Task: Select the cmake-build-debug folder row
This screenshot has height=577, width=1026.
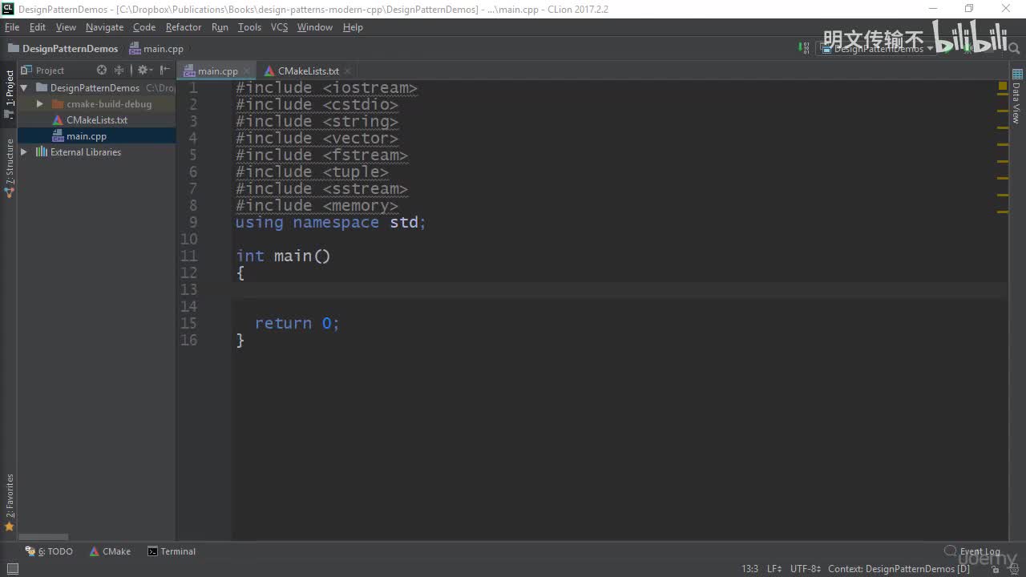Action: click(x=97, y=104)
